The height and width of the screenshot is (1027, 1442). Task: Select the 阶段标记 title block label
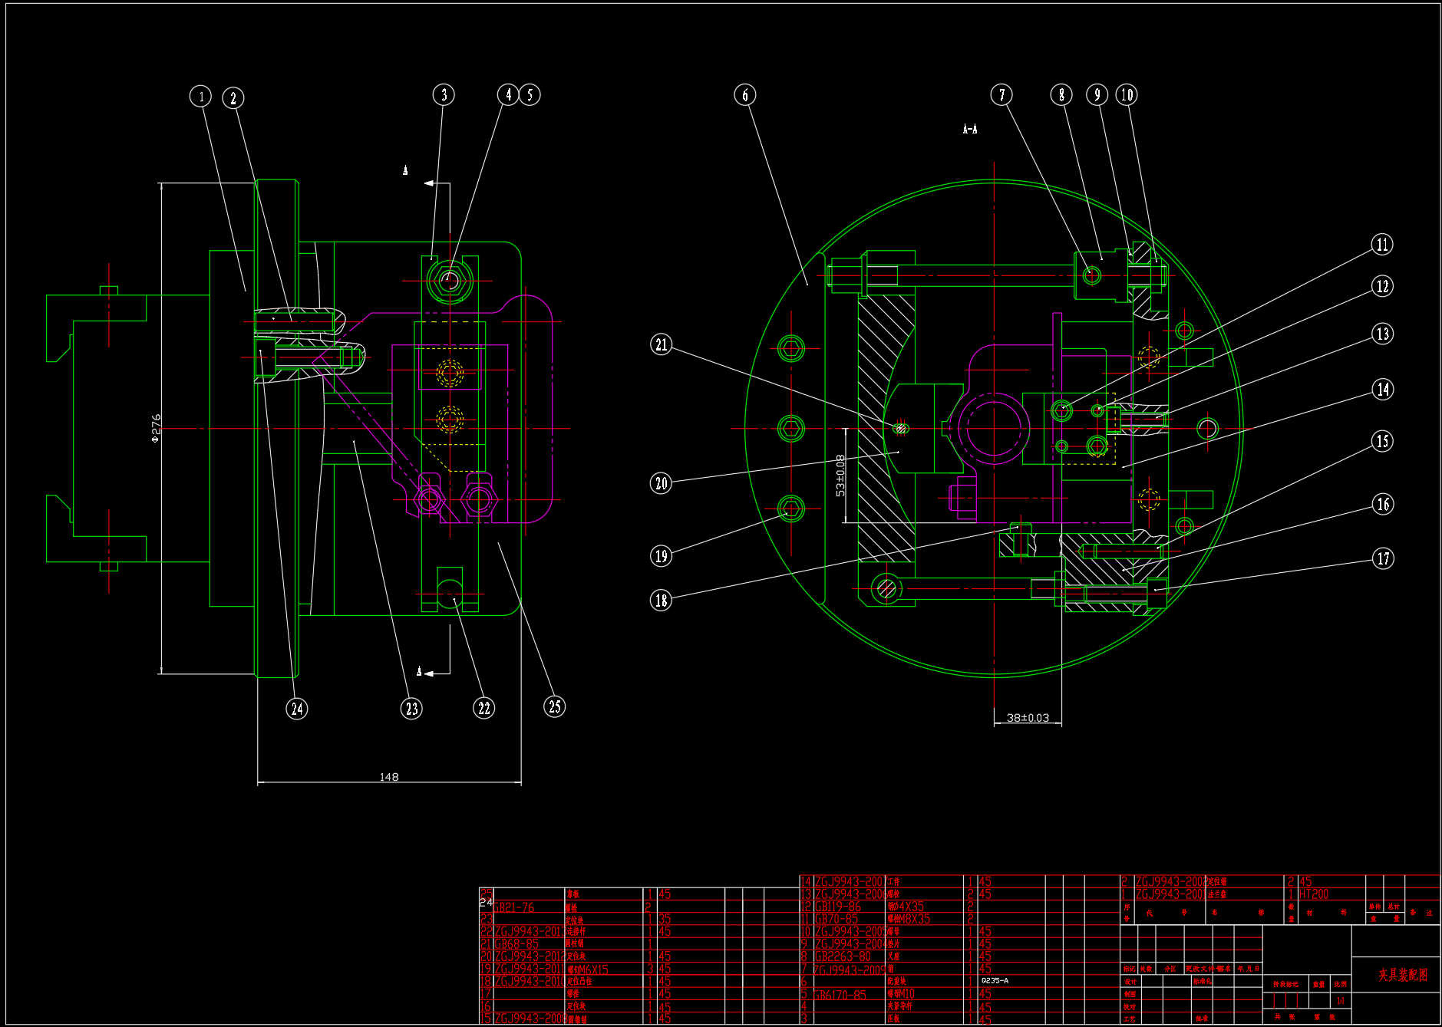click(x=1286, y=984)
